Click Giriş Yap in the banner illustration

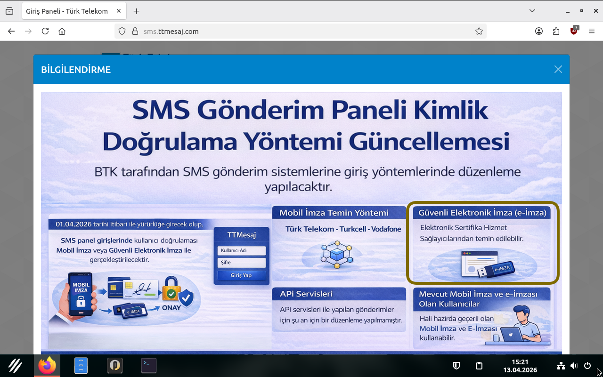click(241, 275)
